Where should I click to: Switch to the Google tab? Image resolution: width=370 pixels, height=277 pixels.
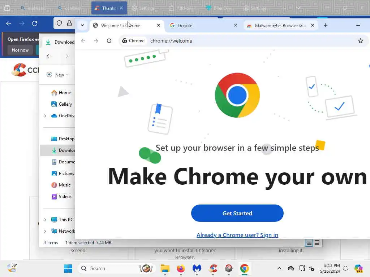pyautogui.click(x=203, y=25)
